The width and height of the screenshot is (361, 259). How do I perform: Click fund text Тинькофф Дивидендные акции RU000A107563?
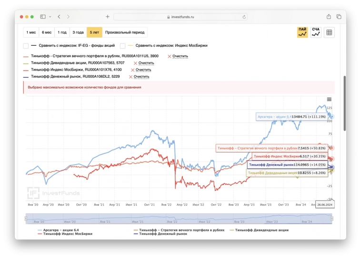(x=78, y=63)
